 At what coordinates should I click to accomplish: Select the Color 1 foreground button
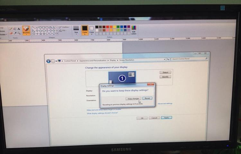[x=85, y=30]
